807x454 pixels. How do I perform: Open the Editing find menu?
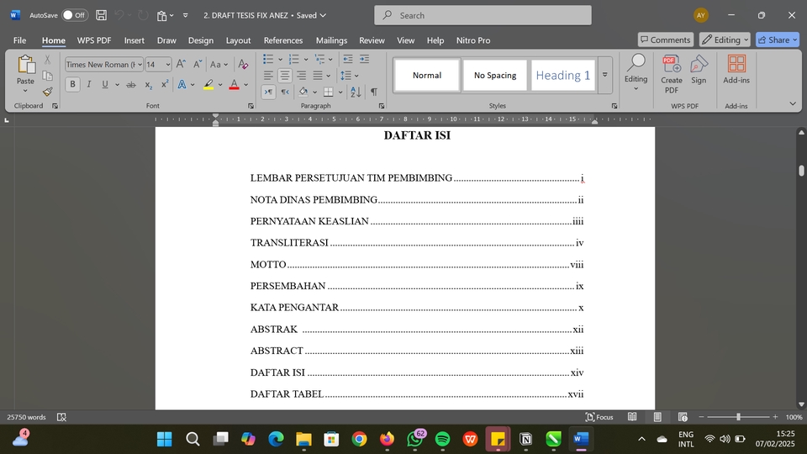click(x=636, y=72)
